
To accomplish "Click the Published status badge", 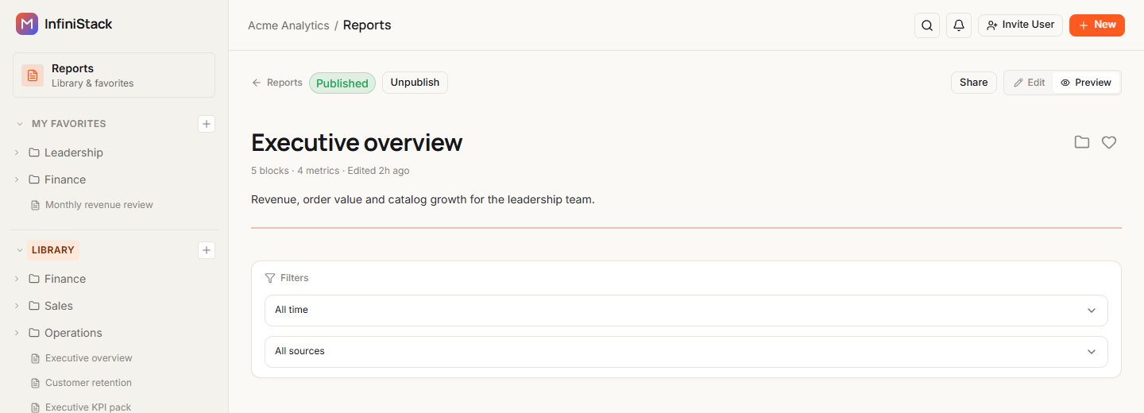I will click(342, 83).
